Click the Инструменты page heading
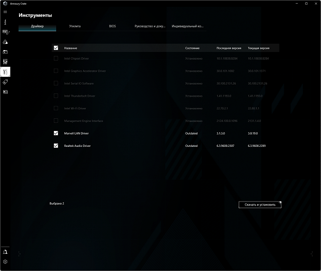The width and height of the screenshot is (321, 271). click(35, 15)
